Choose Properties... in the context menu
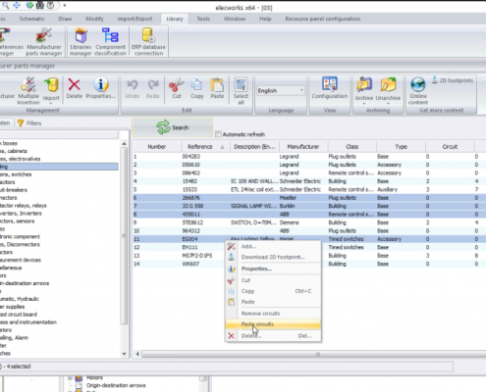 [273, 269]
